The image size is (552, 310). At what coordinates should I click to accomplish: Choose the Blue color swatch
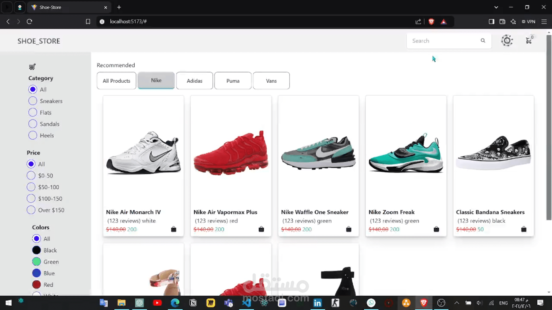click(x=37, y=273)
